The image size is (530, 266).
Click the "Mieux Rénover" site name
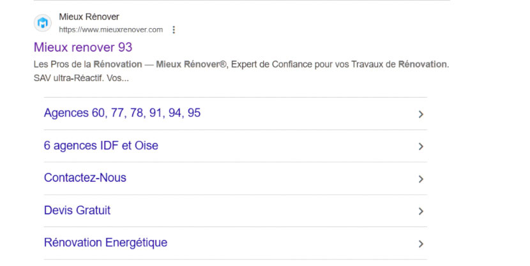point(89,17)
